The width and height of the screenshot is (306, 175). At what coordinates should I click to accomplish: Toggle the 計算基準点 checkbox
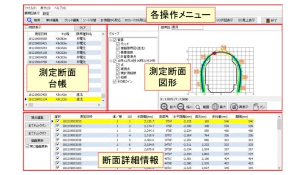tap(118, 56)
